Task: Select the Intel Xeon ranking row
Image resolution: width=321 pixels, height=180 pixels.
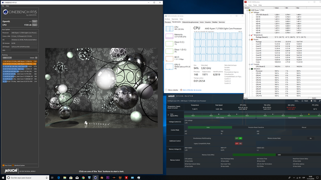Action: (x=20, y=66)
